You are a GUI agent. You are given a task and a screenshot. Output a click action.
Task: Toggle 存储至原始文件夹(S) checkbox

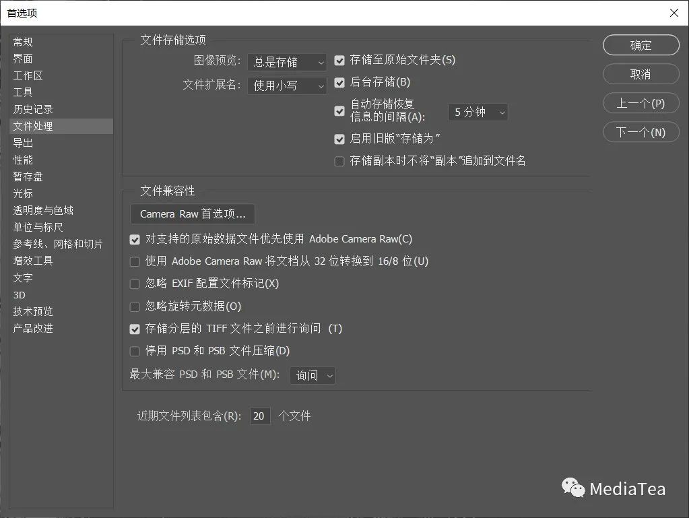pos(339,60)
